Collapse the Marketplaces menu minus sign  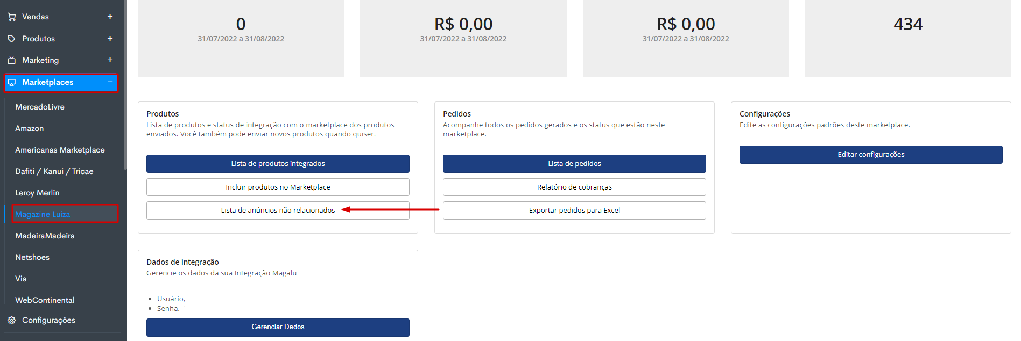(110, 82)
